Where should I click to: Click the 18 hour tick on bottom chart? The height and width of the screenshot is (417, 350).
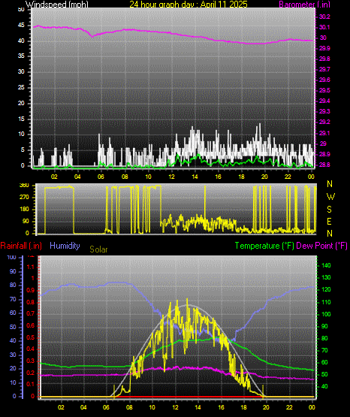243,407
